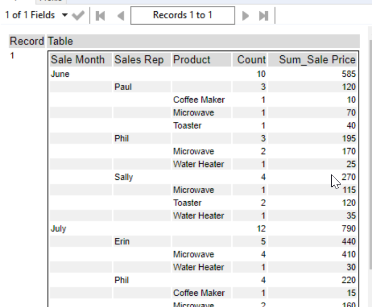This screenshot has height=307, width=372.
Task: Jump to first record icon
Action: pyautogui.click(x=100, y=16)
